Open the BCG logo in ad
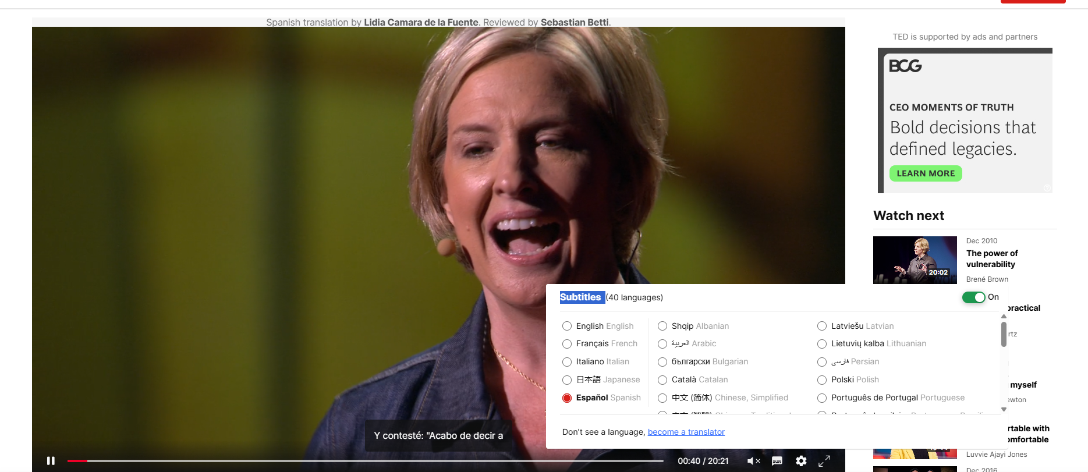 (905, 66)
